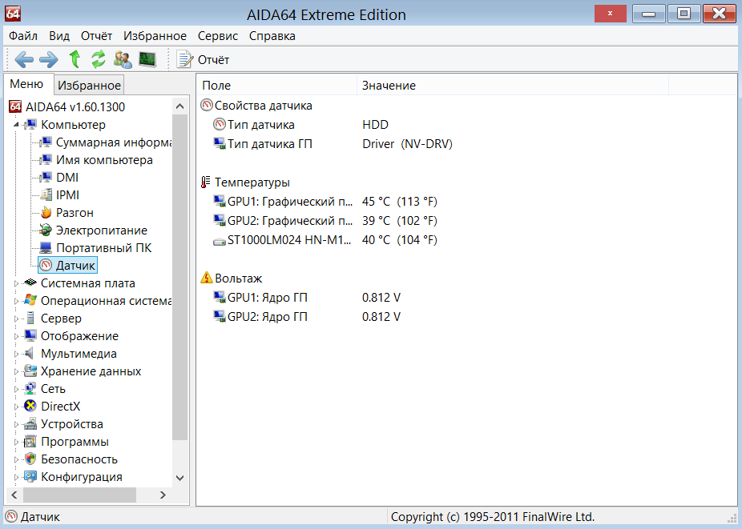Select the ST1000LM024 hard drive temperature row
The width and height of the screenshot is (742, 529).
pyautogui.click(x=288, y=240)
